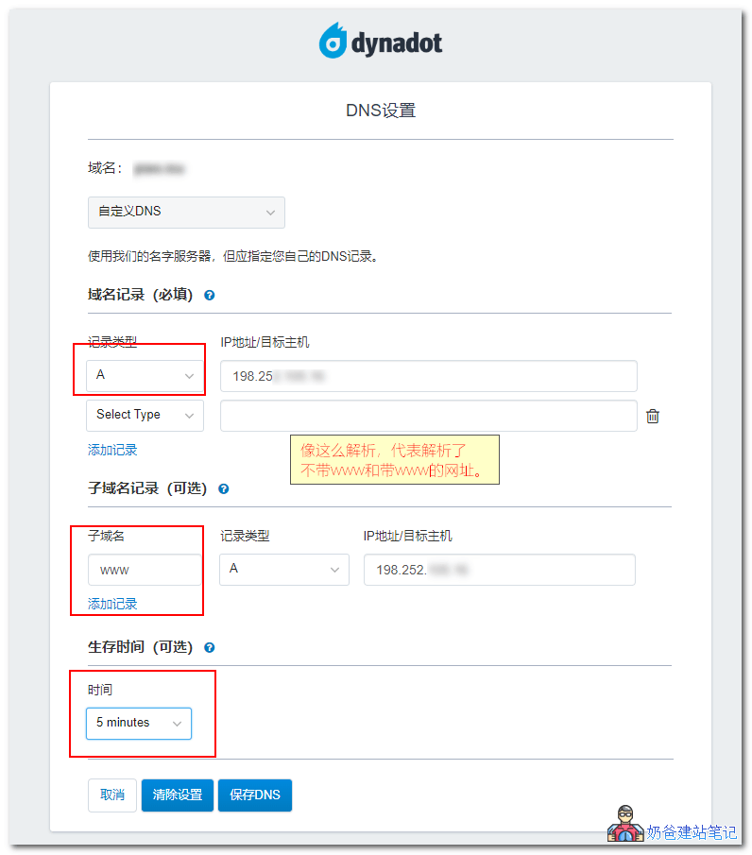Open the domain record type A dropdown

coord(145,375)
